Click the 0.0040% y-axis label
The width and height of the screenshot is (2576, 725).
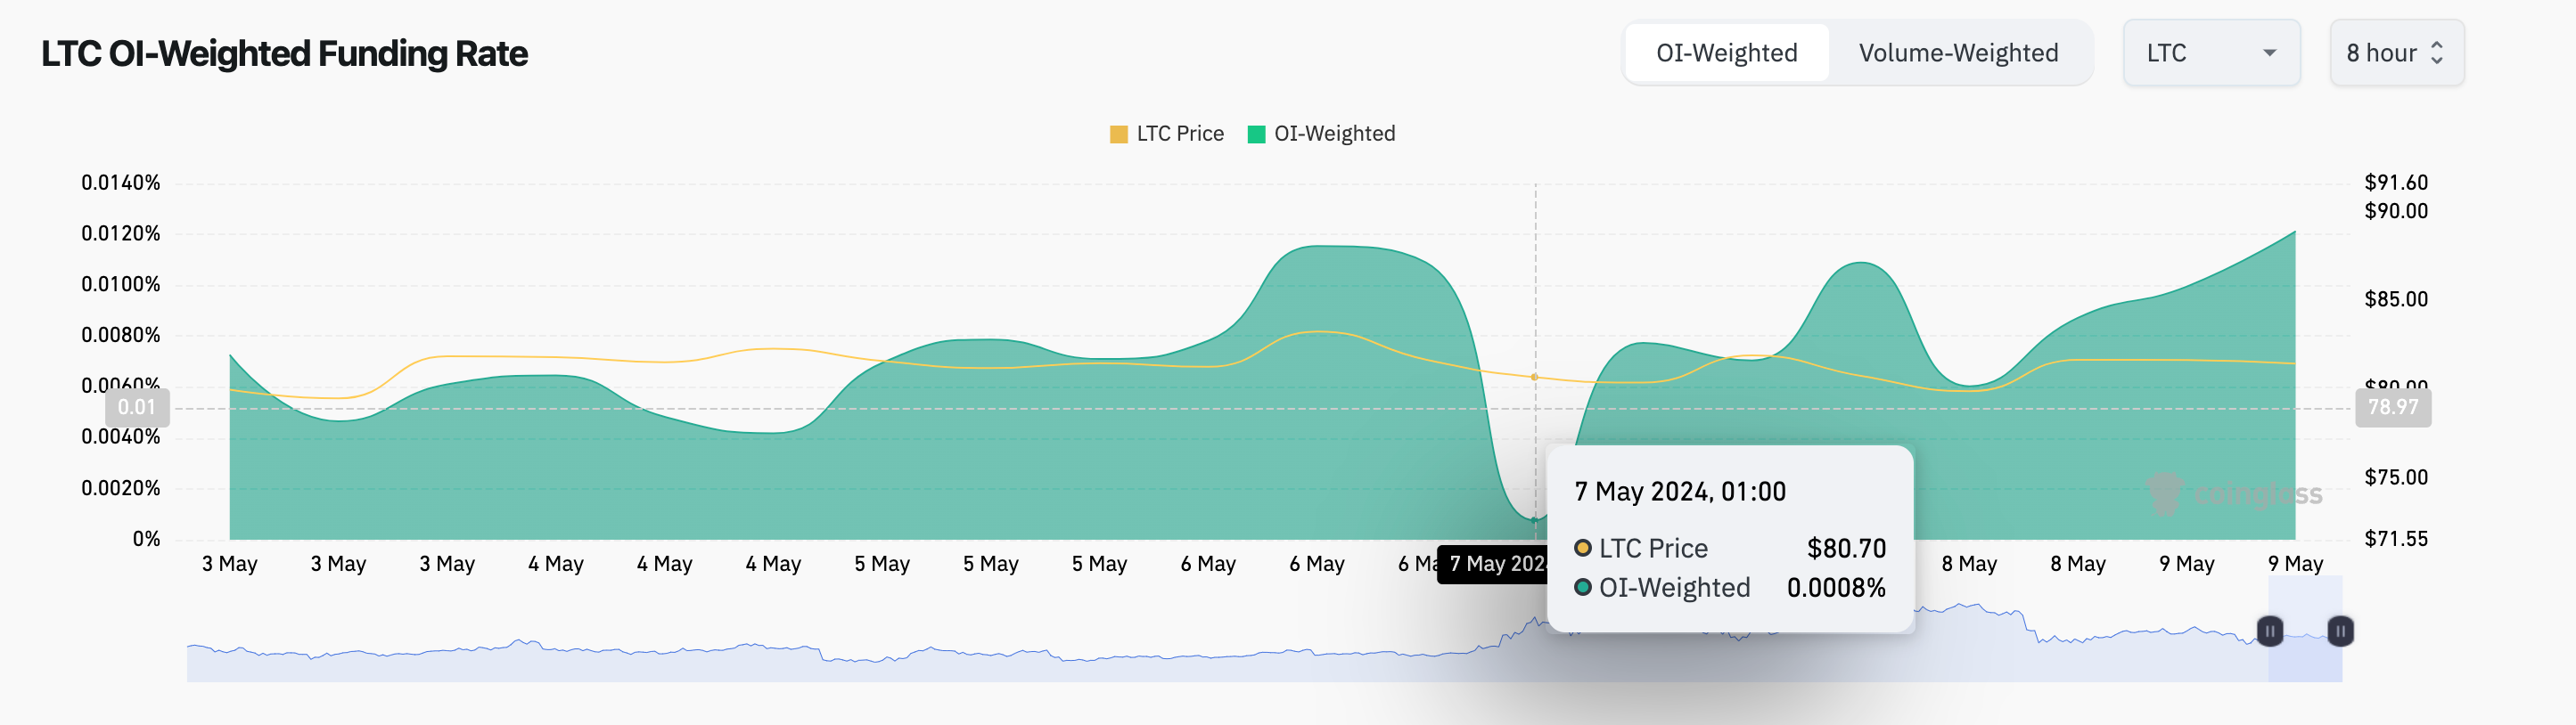point(121,437)
